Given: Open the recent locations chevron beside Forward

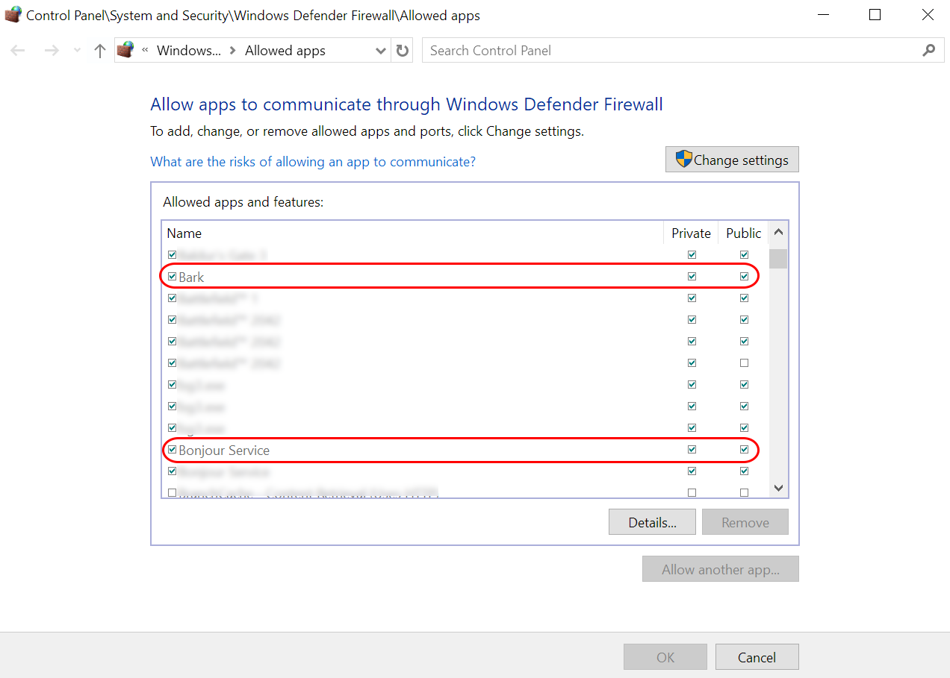Looking at the screenshot, I should click(x=77, y=51).
